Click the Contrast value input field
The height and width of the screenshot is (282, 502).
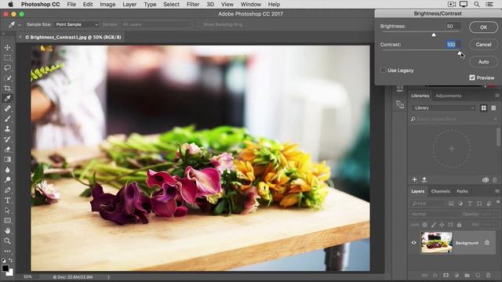(453, 45)
